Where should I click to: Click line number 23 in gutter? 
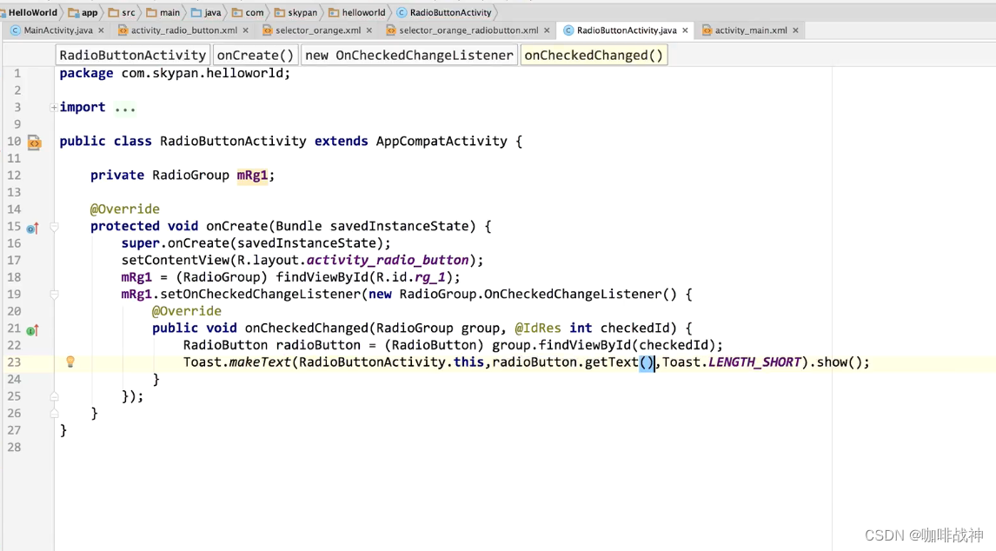[x=14, y=362]
